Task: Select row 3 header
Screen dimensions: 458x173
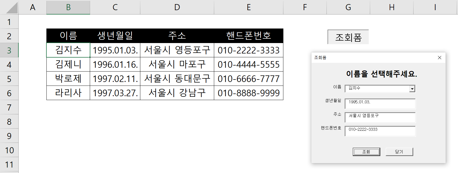Action: 9,50
